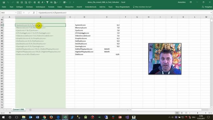Select the webcam video picture
Viewport: 213px width, 120px height.
pyautogui.click(x=165, y=59)
